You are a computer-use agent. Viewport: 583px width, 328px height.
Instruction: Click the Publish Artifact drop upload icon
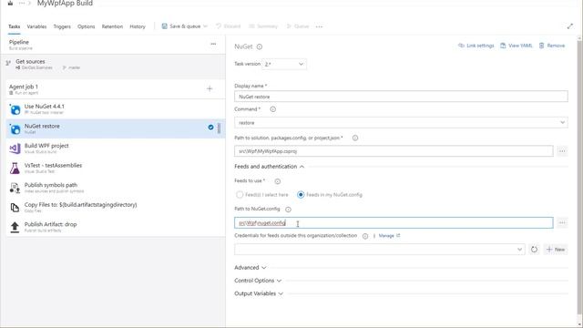tap(15, 227)
